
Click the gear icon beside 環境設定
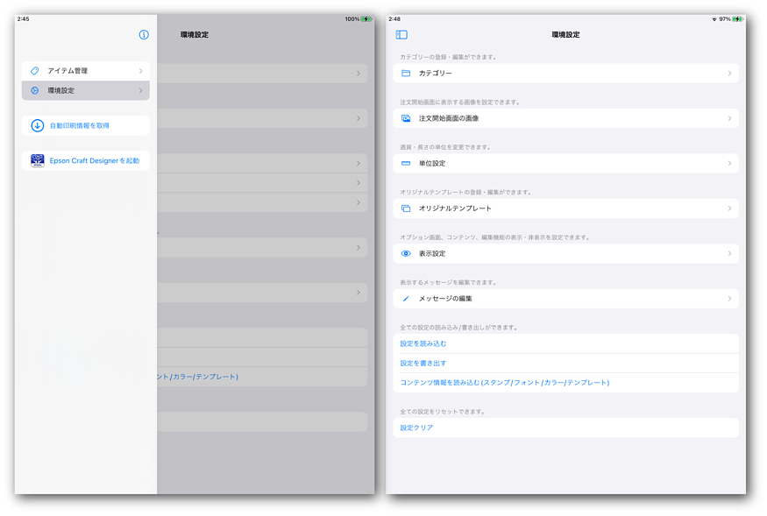pyautogui.click(x=35, y=90)
